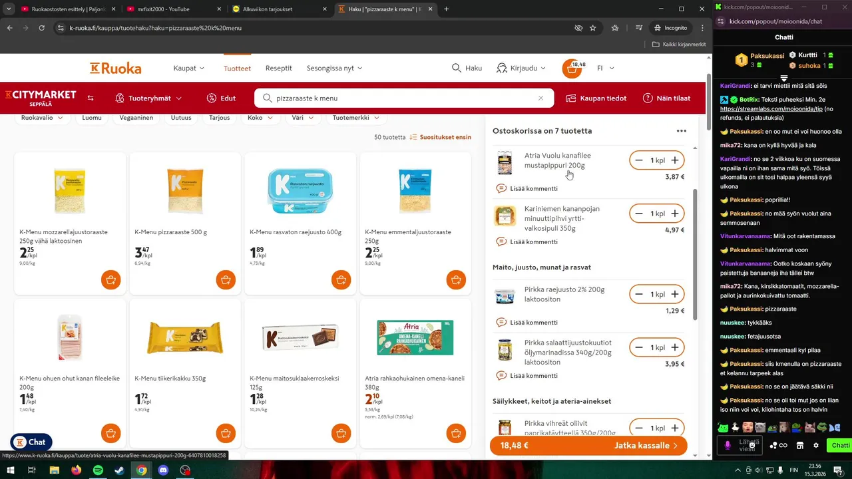Add K-Menu pizzaraaste 500 g to cart

coord(226,280)
